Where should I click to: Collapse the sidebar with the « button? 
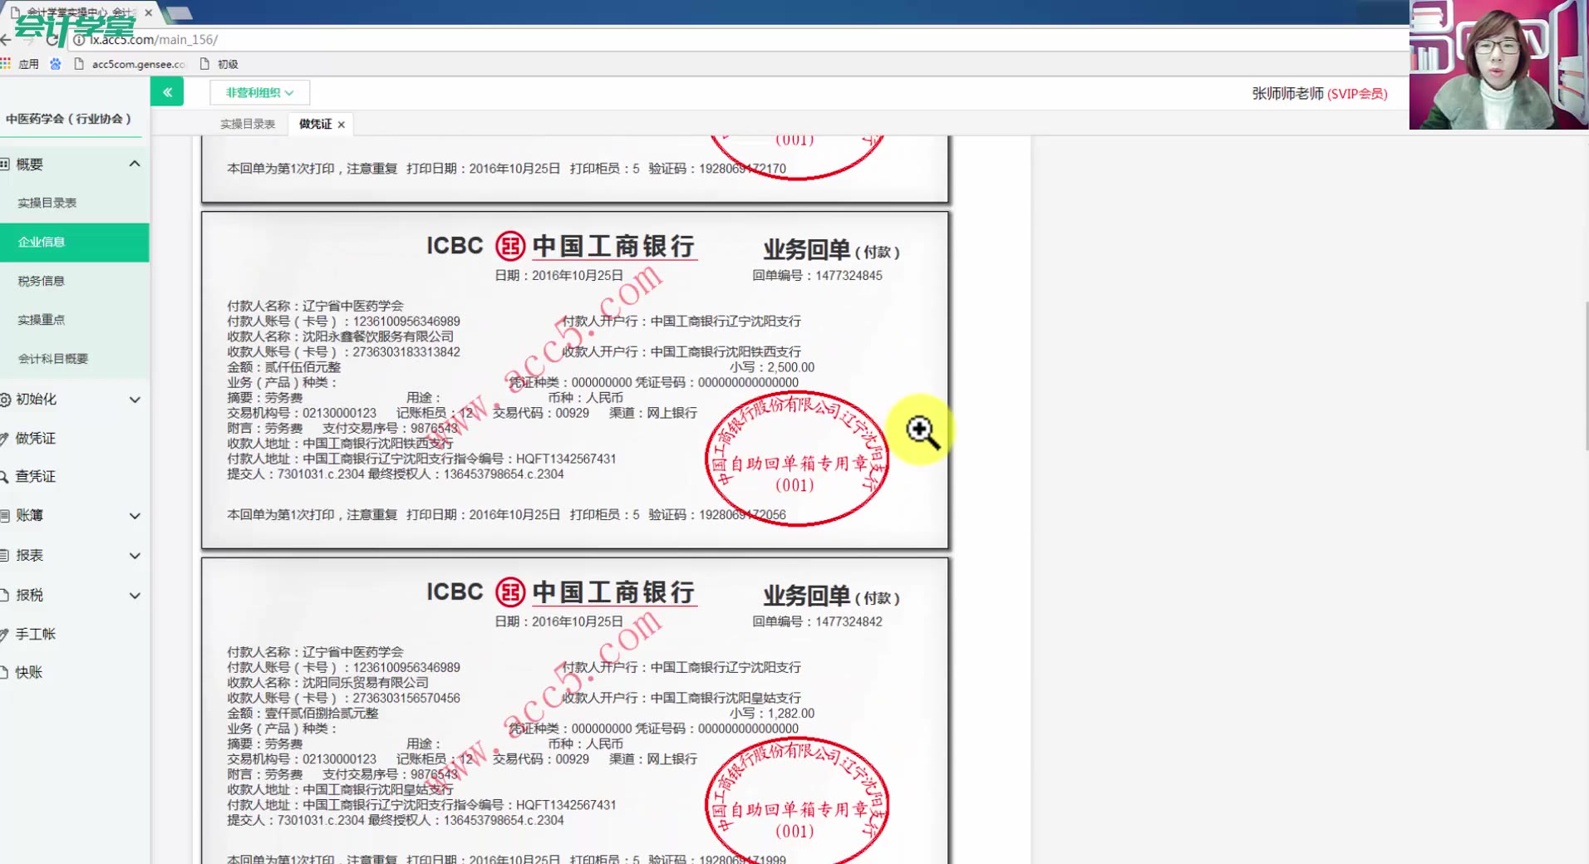coord(167,91)
